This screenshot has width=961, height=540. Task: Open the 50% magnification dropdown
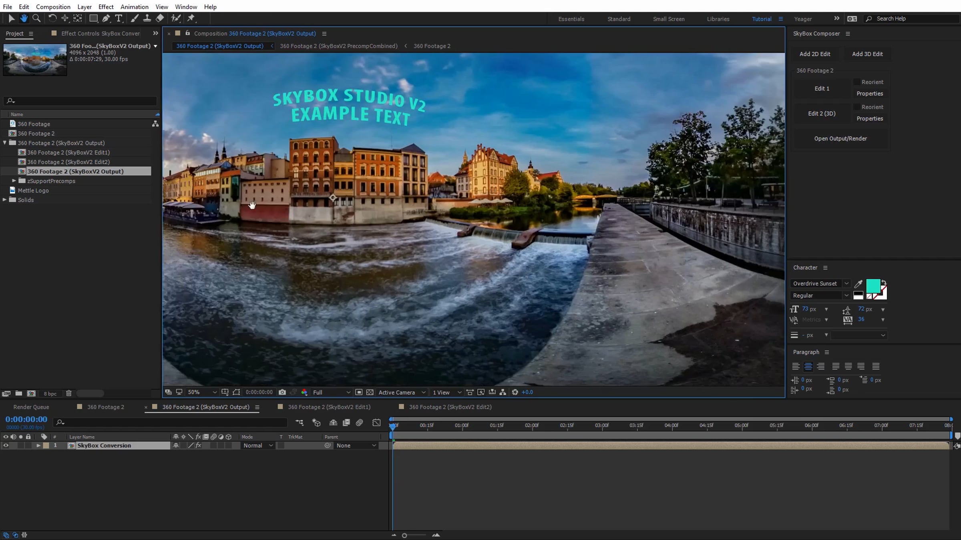pos(202,392)
